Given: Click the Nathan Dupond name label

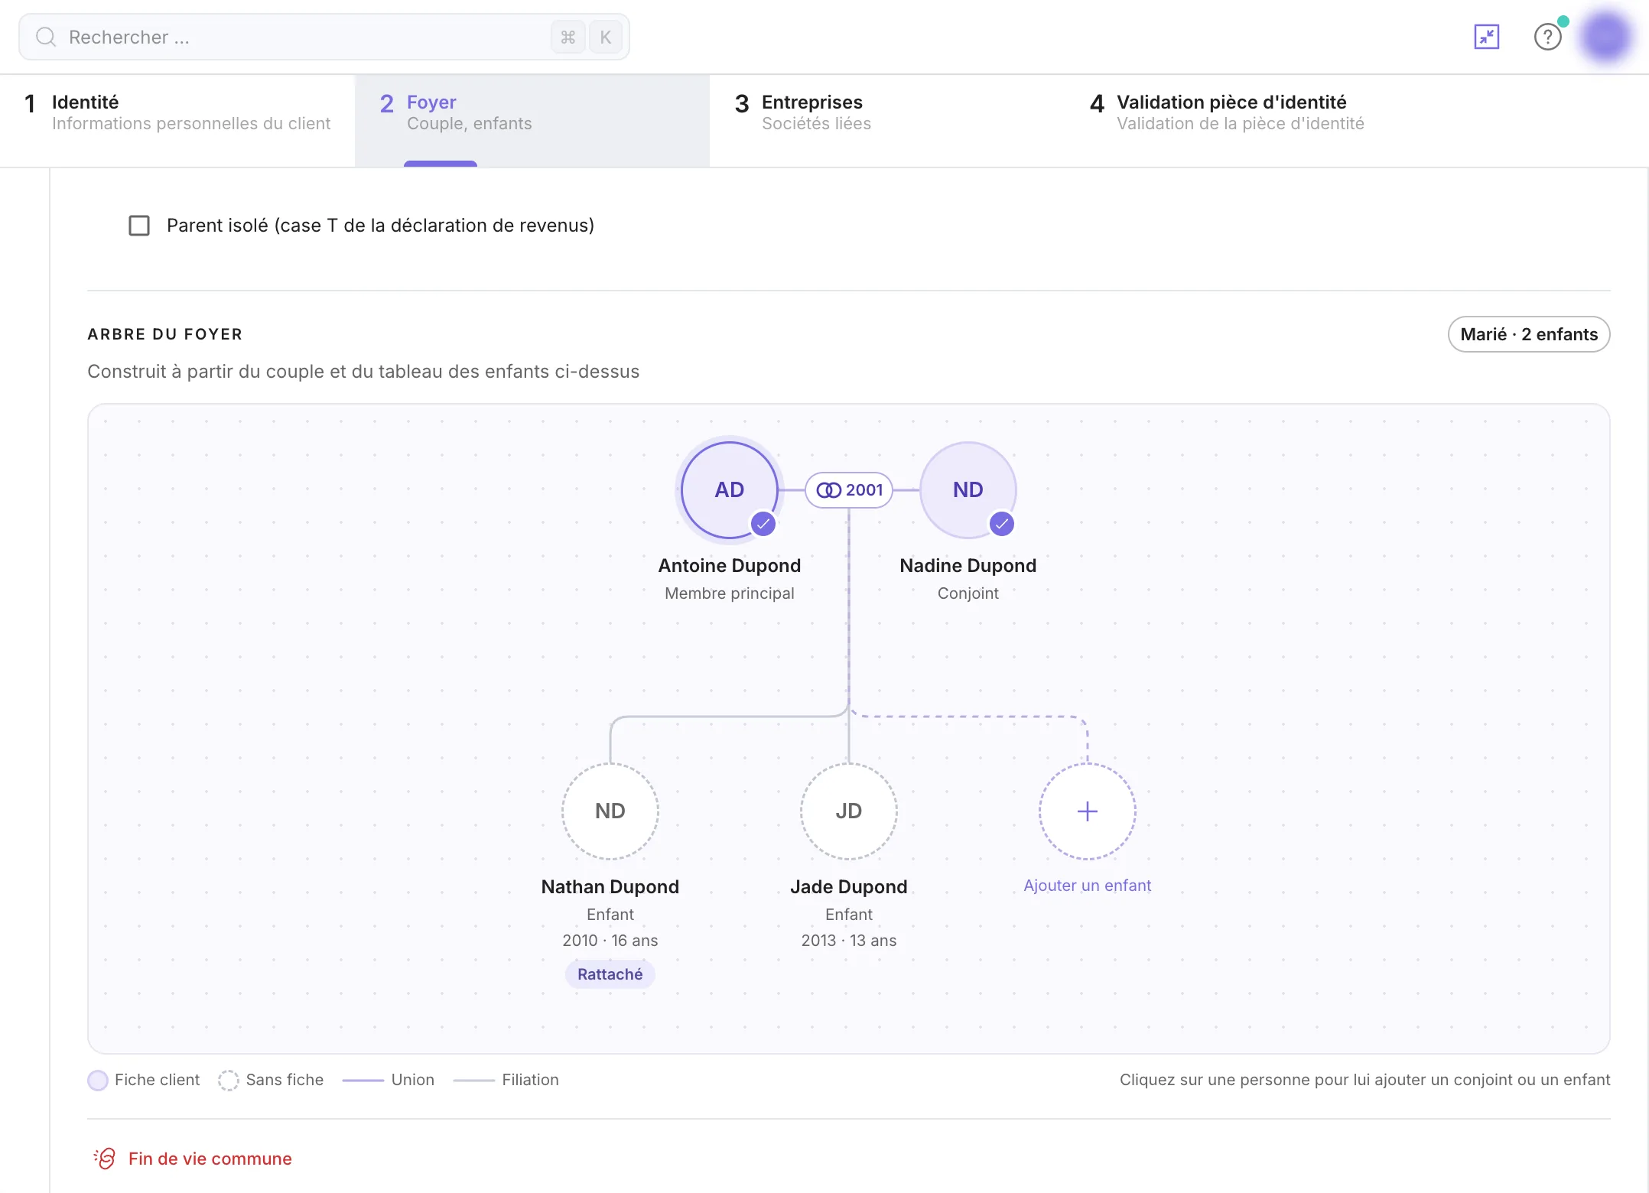Looking at the screenshot, I should pos(610,886).
